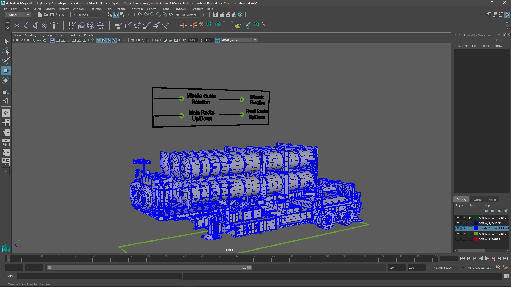This screenshot has width=511, height=287.
Task: Click the HumanIK figure shelf icon
Action: point(54,26)
